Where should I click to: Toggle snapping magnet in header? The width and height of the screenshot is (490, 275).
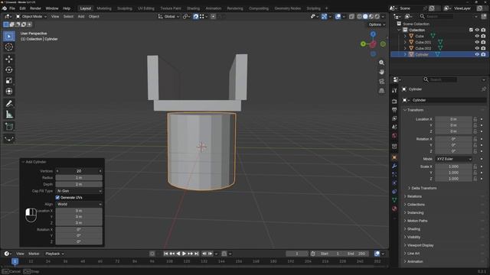(196, 17)
